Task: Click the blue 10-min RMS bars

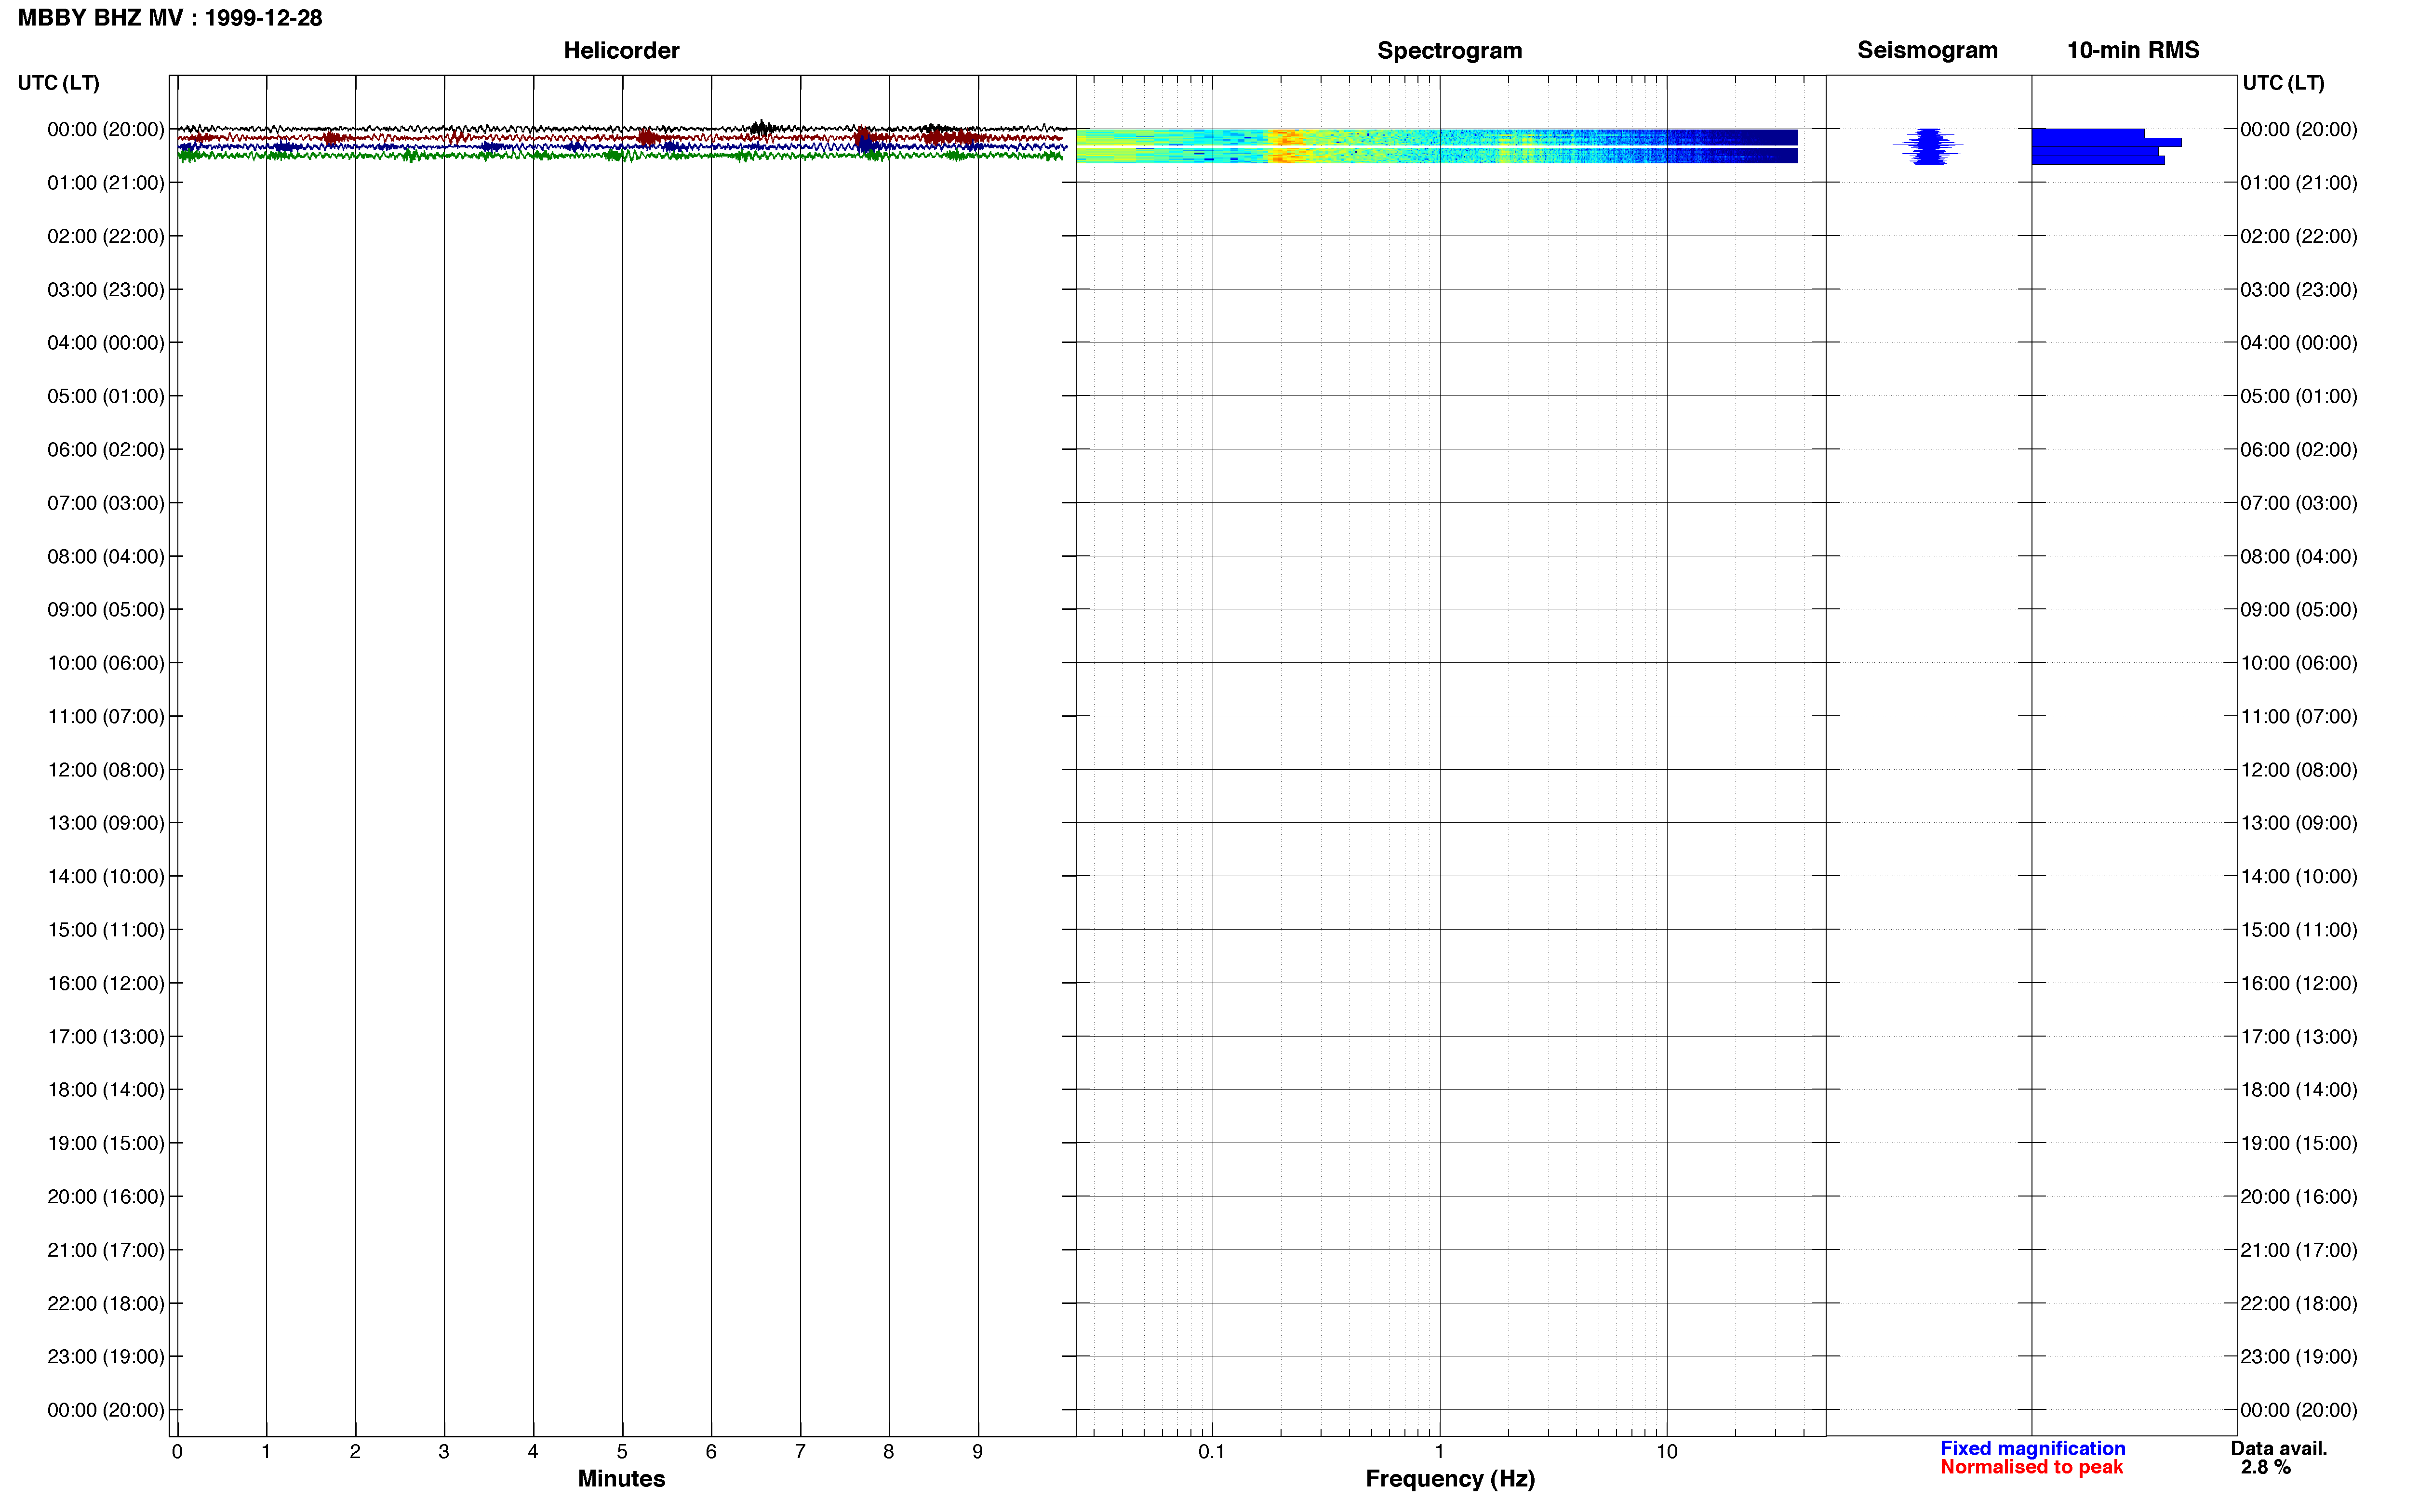Action: 2106,146
